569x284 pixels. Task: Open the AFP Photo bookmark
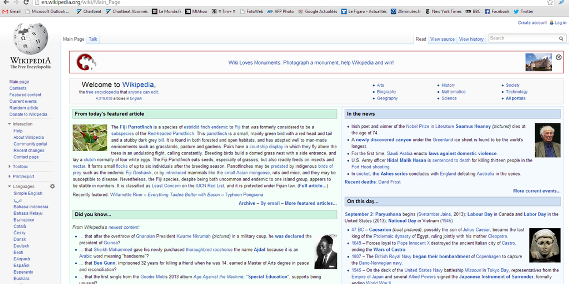(x=281, y=11)
